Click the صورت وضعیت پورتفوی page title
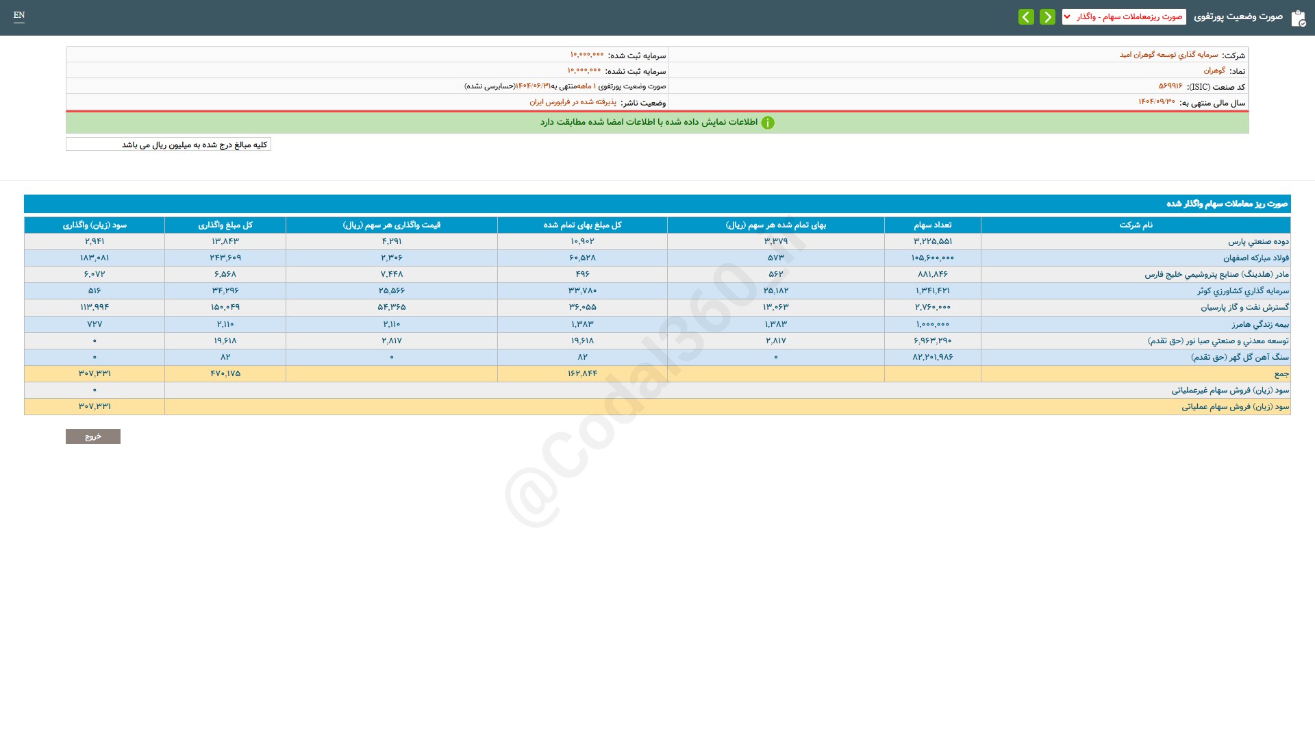 [1238, 16]
